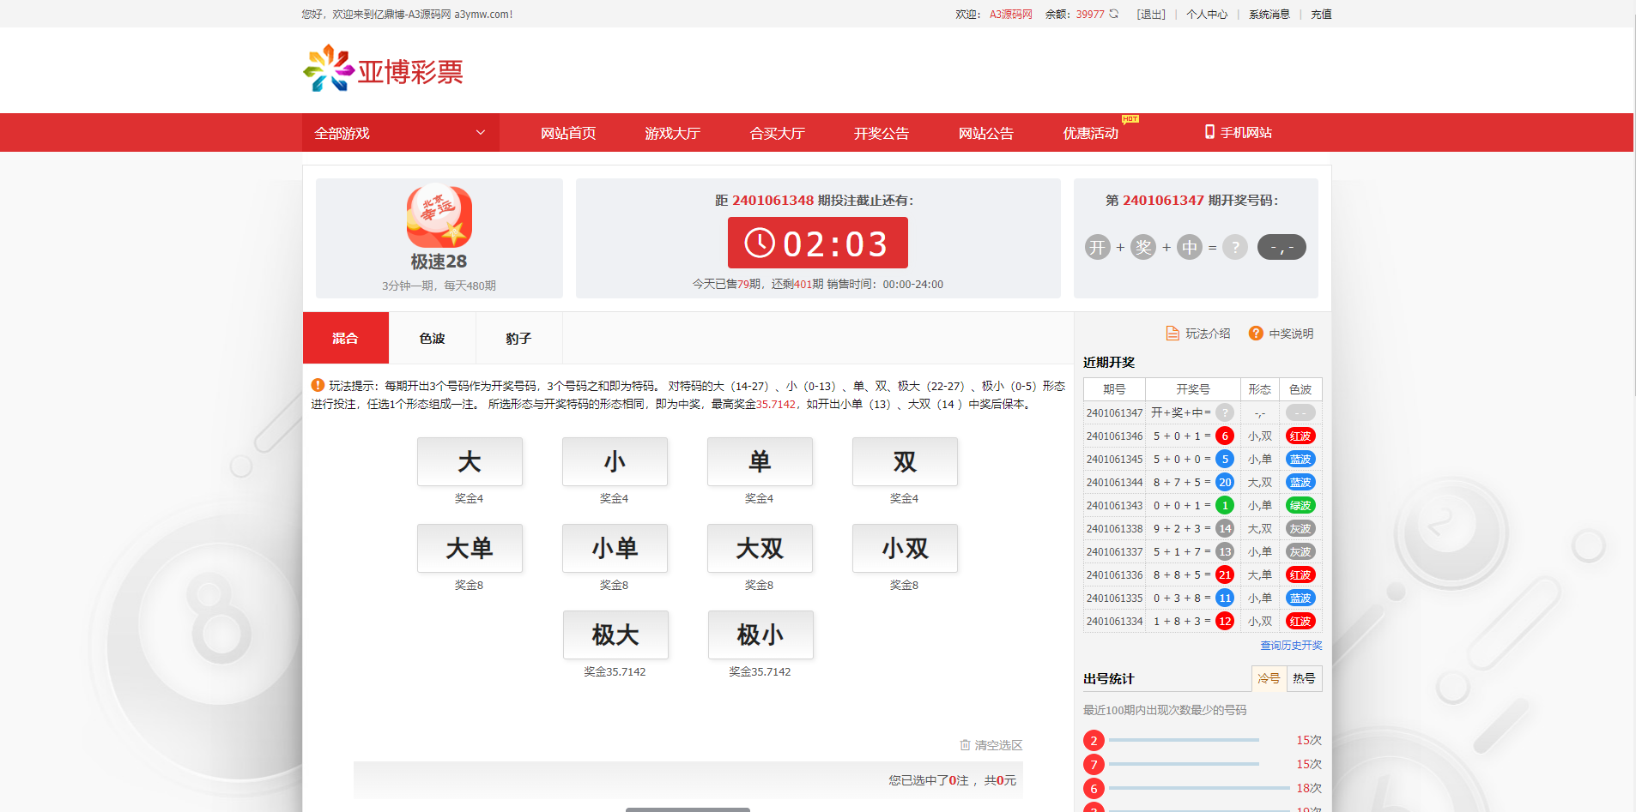Screen dimensions: 1636x812
Task: Select the 双 bet option
Action: pyautogui.click(x=905, y=461)
